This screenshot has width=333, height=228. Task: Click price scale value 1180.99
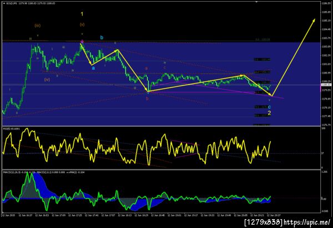point(326,73)
